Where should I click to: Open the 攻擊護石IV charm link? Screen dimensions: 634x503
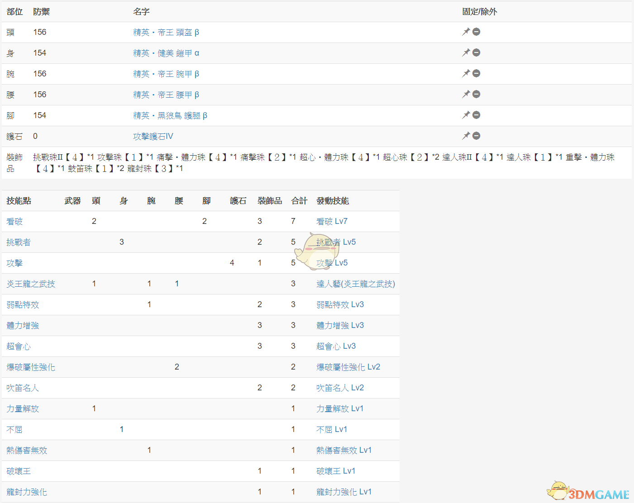coord(153,137)
